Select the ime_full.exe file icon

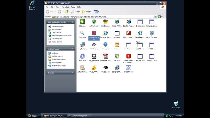(x=82, y=45)
